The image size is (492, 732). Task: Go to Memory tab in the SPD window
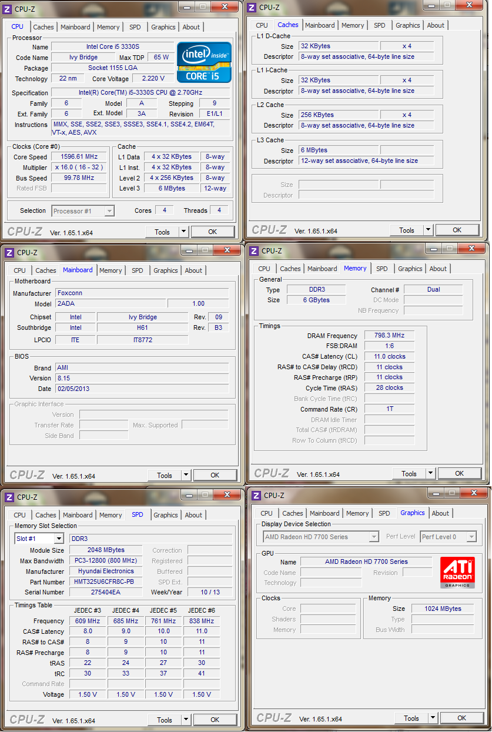pos(111,515)
